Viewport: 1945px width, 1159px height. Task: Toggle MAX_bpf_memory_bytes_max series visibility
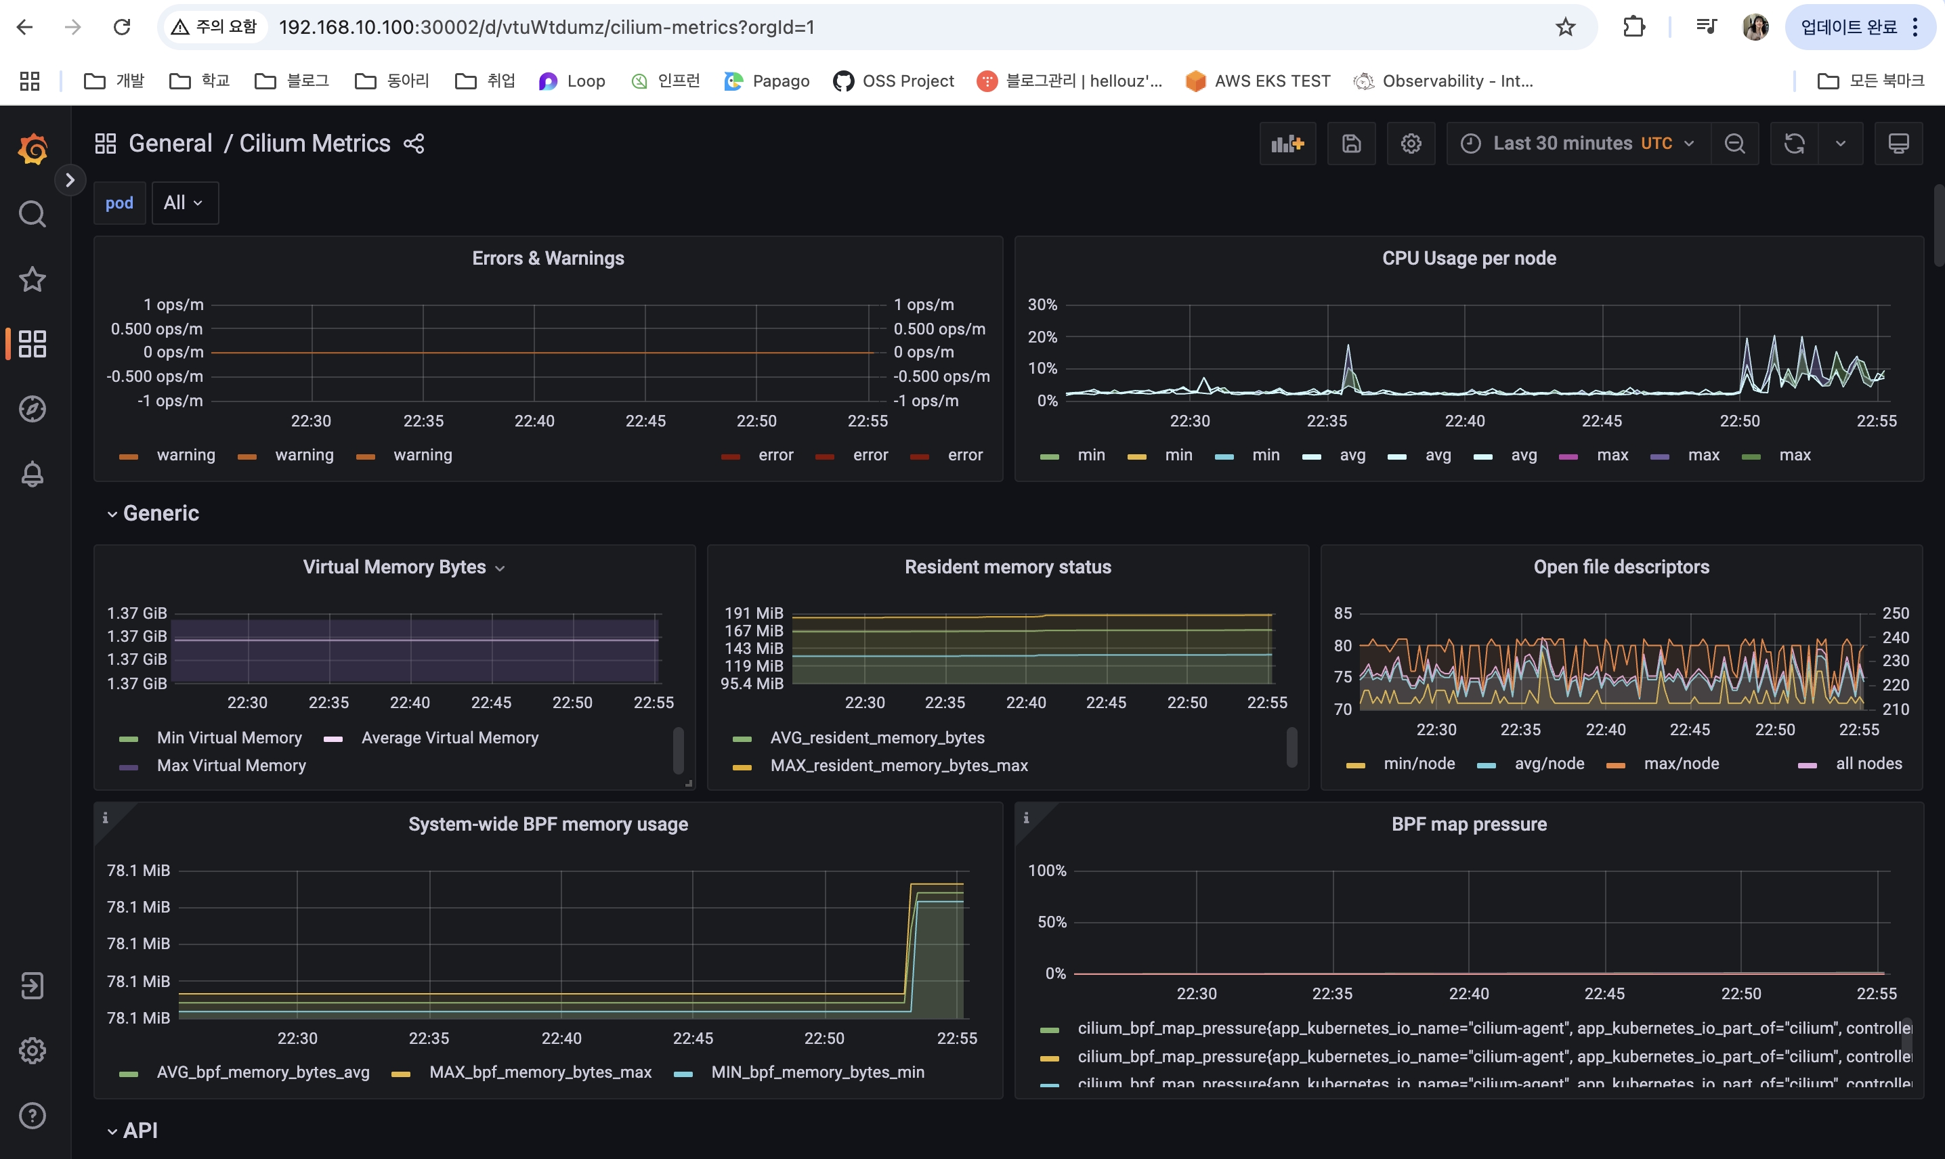tap(540, 1072)
